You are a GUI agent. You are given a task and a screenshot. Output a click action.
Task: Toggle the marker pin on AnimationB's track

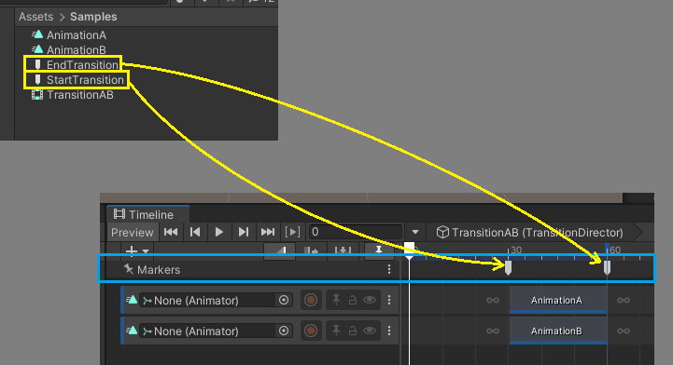[336, 331]
